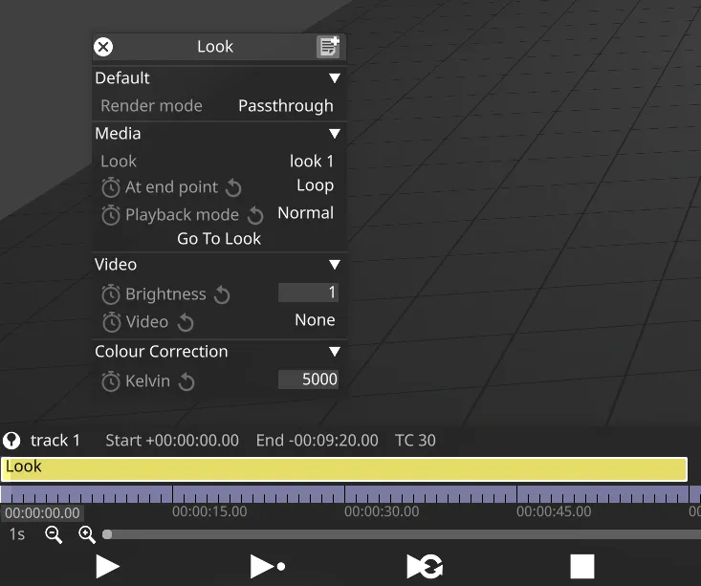The height and width of the screenshot is (586, 701).
Task: Toggle keyframe clock for At end point
Action: click(x=110, y=187)
